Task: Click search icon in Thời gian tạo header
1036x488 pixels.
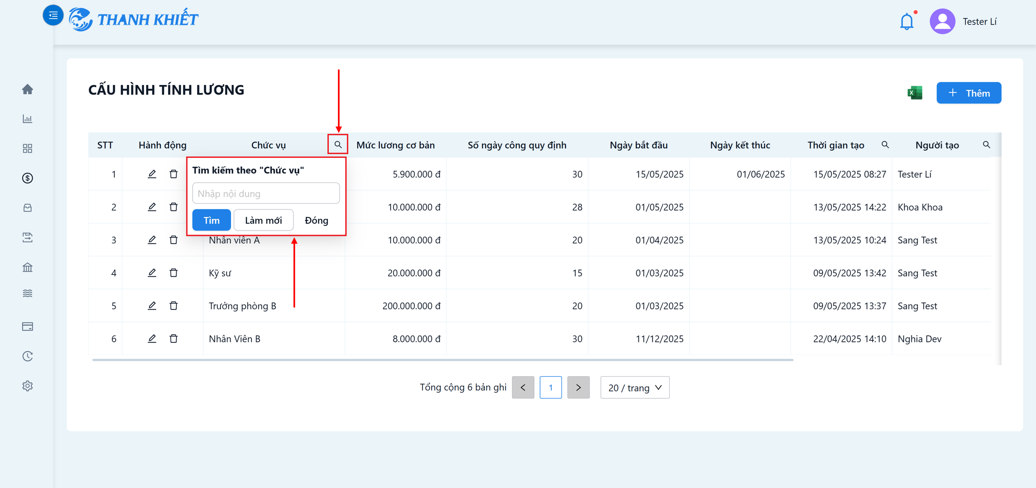Action: (885, 145)
